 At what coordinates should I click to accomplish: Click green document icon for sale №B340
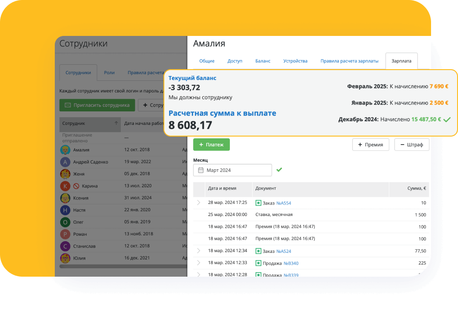tap(258, 263)
